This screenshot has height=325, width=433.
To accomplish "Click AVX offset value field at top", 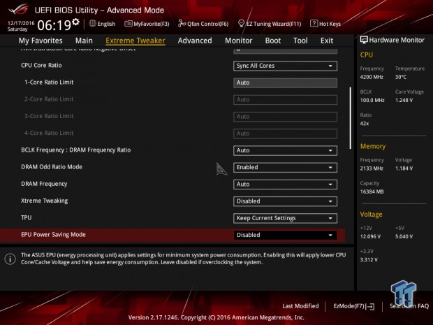I will 285,50.
